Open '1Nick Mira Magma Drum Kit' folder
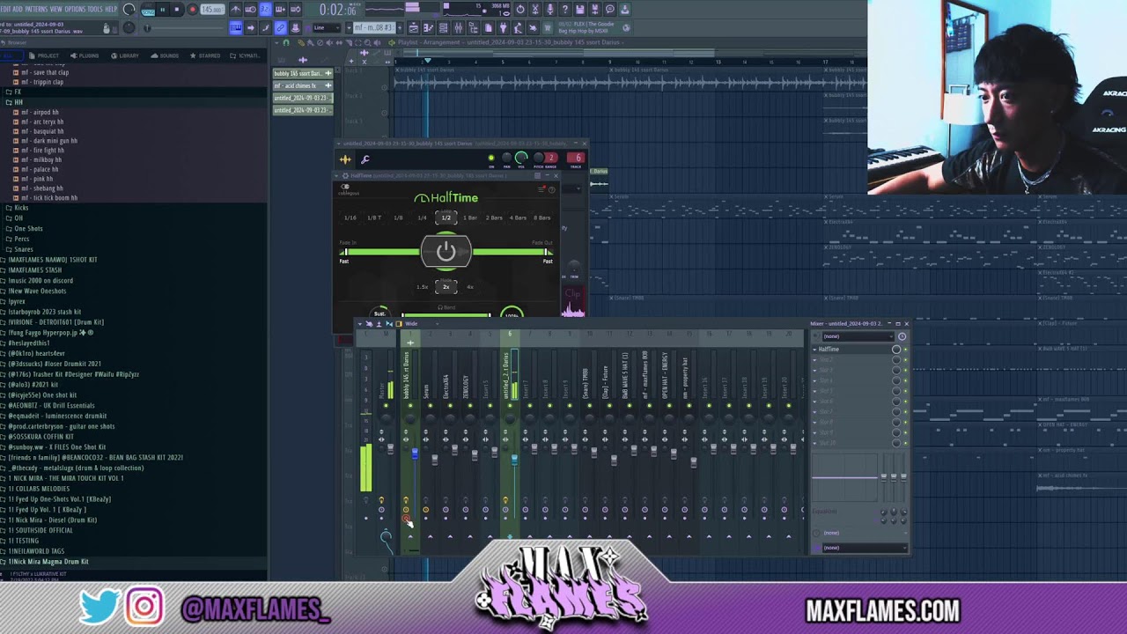 pos(45,562)
